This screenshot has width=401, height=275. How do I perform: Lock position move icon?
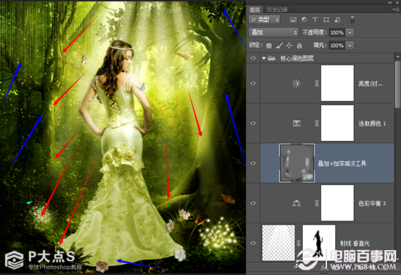click(x=289, y=46)
